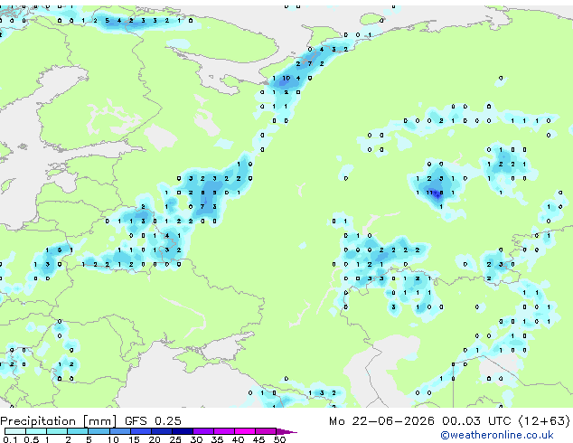Image resolution: width=573 pixels, height=443 pixels.
Task: Click the '(12+63)' forecast offset text
Action: coord(544,421)
